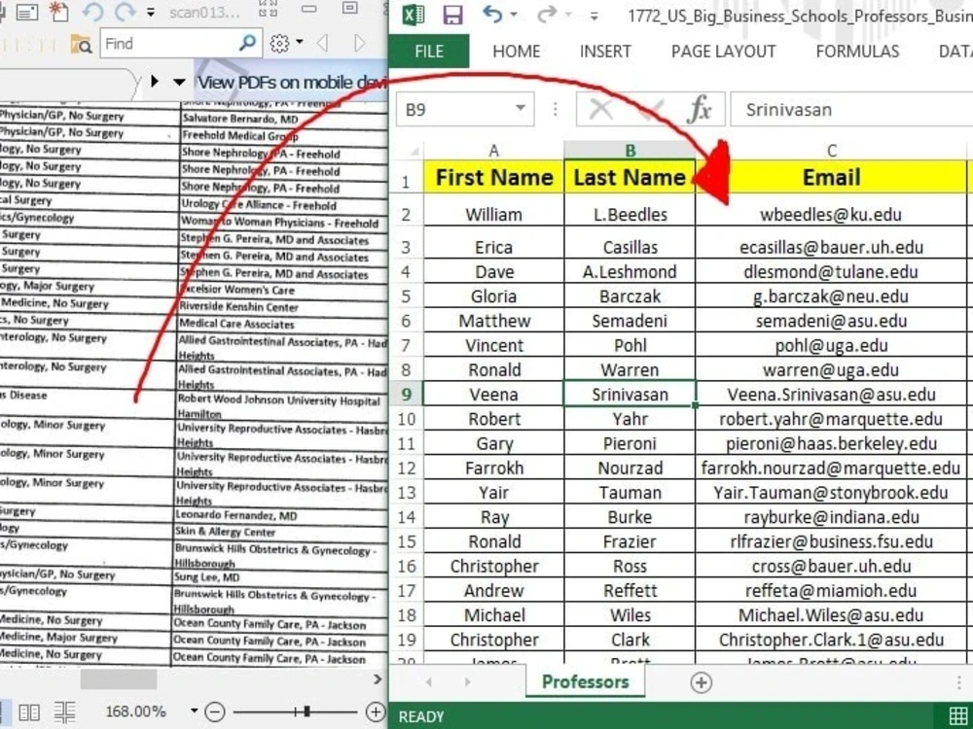Viewport: 973px width, 729px height.
Task: Click the PDF viewer redo icon
Action: point(125,12)
